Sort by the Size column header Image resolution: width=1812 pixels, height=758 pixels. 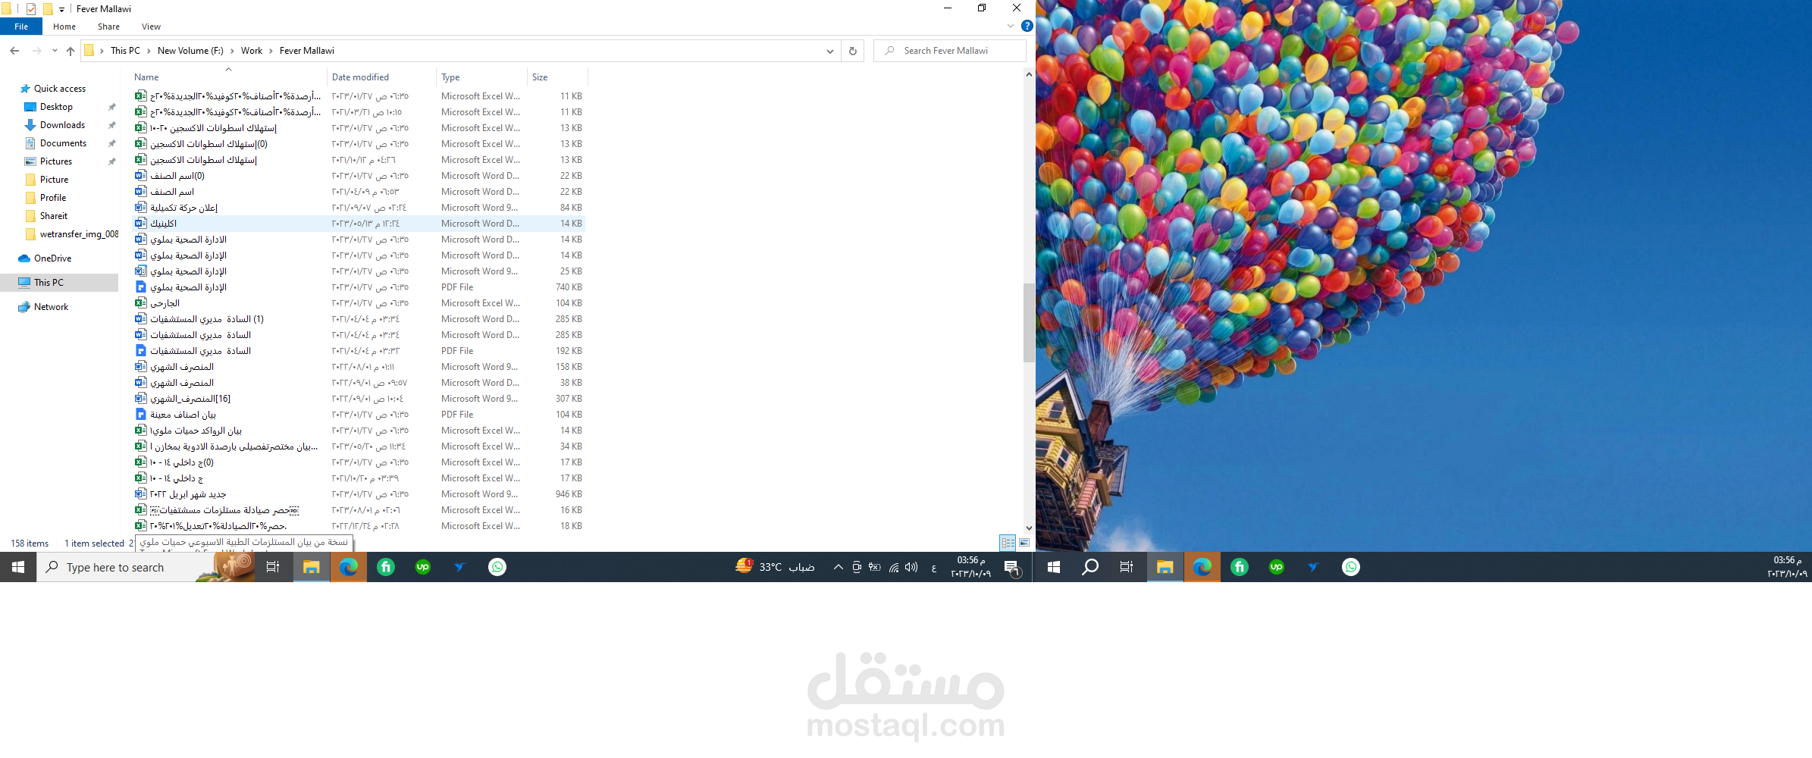[x=556, y=77]
